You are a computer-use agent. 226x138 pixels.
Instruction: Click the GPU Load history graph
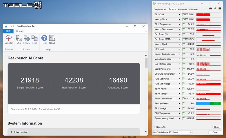[208, 49]
